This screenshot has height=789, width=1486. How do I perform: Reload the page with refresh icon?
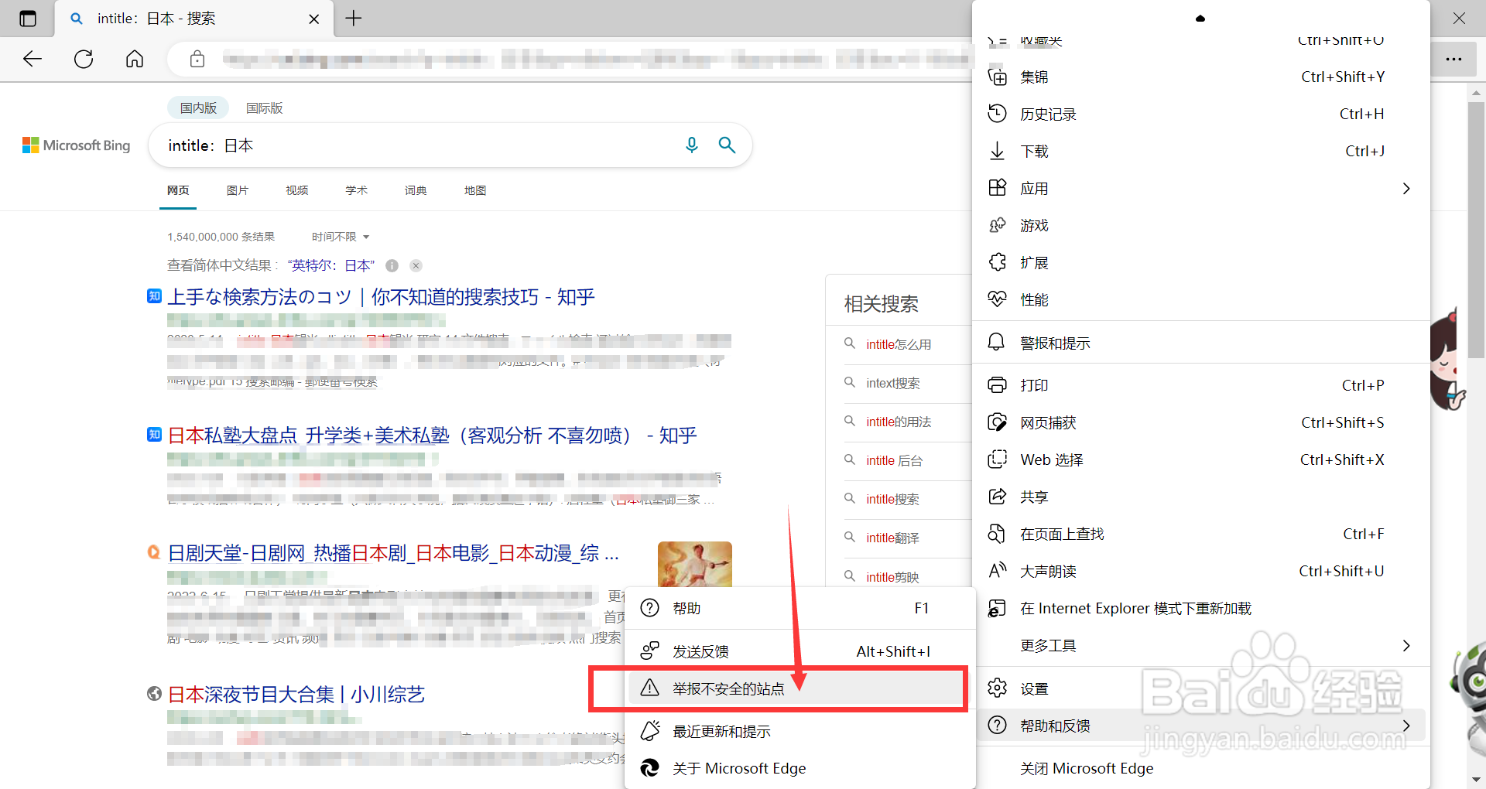(84, 59)
